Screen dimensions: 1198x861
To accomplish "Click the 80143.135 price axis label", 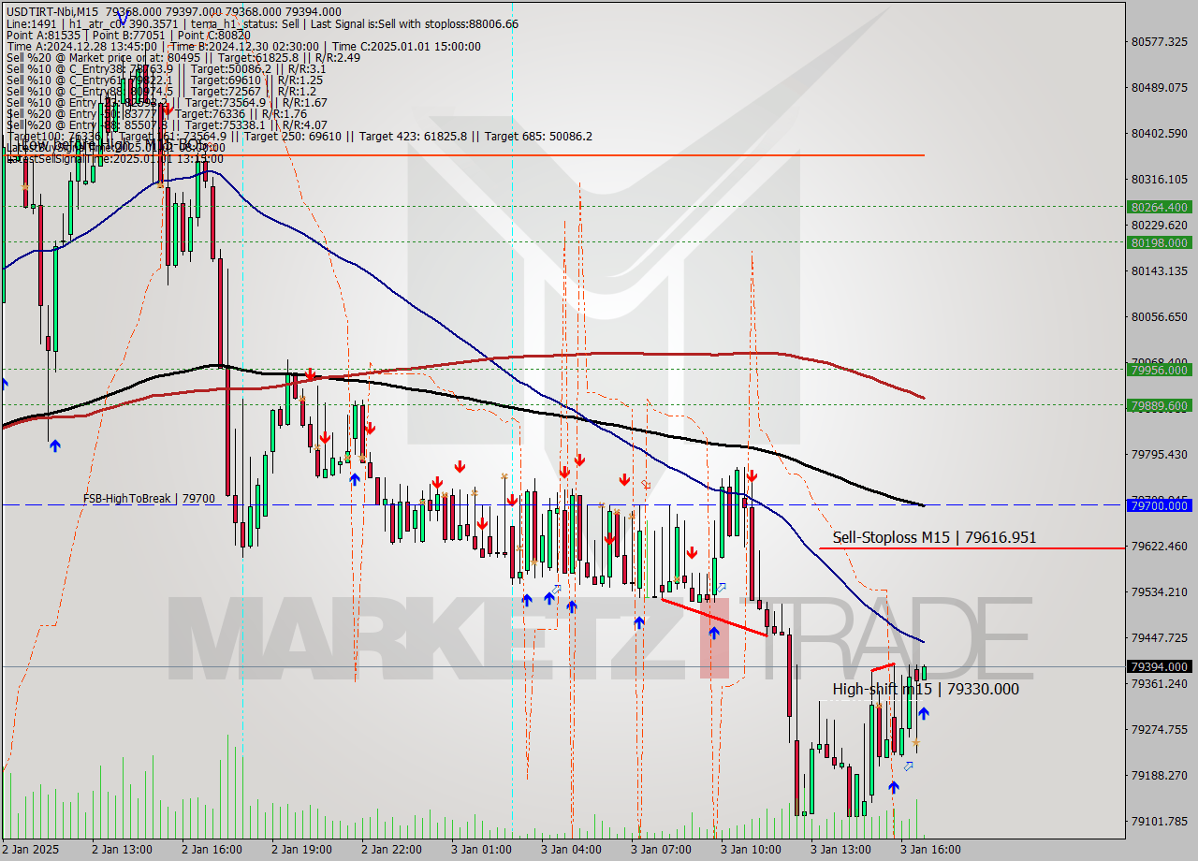I will 1160,270.
